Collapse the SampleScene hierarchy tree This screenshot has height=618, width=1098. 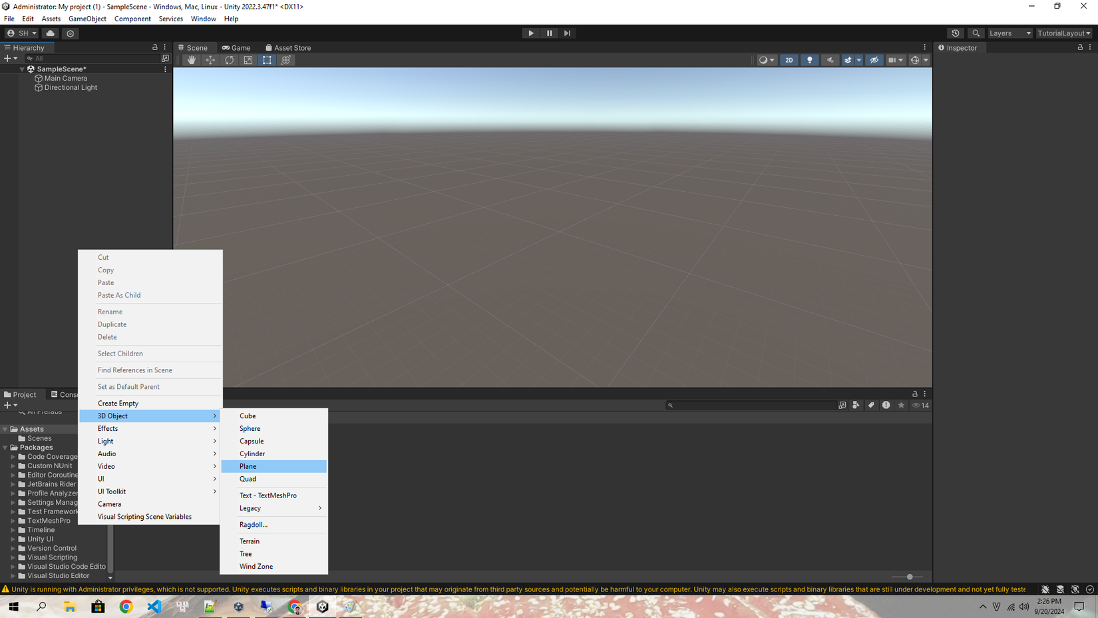coord(22,69)
